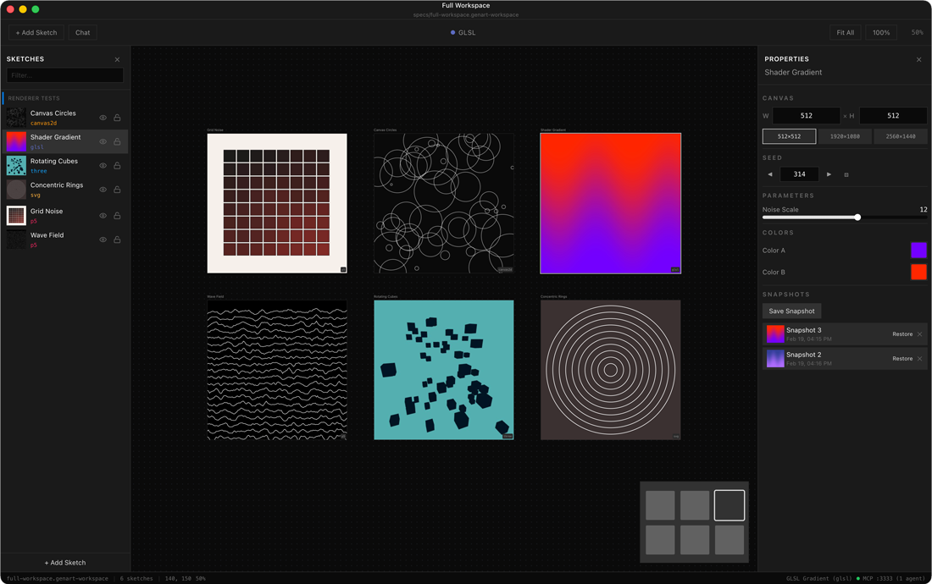Restore Snapshot 2

tap(903, 358)
